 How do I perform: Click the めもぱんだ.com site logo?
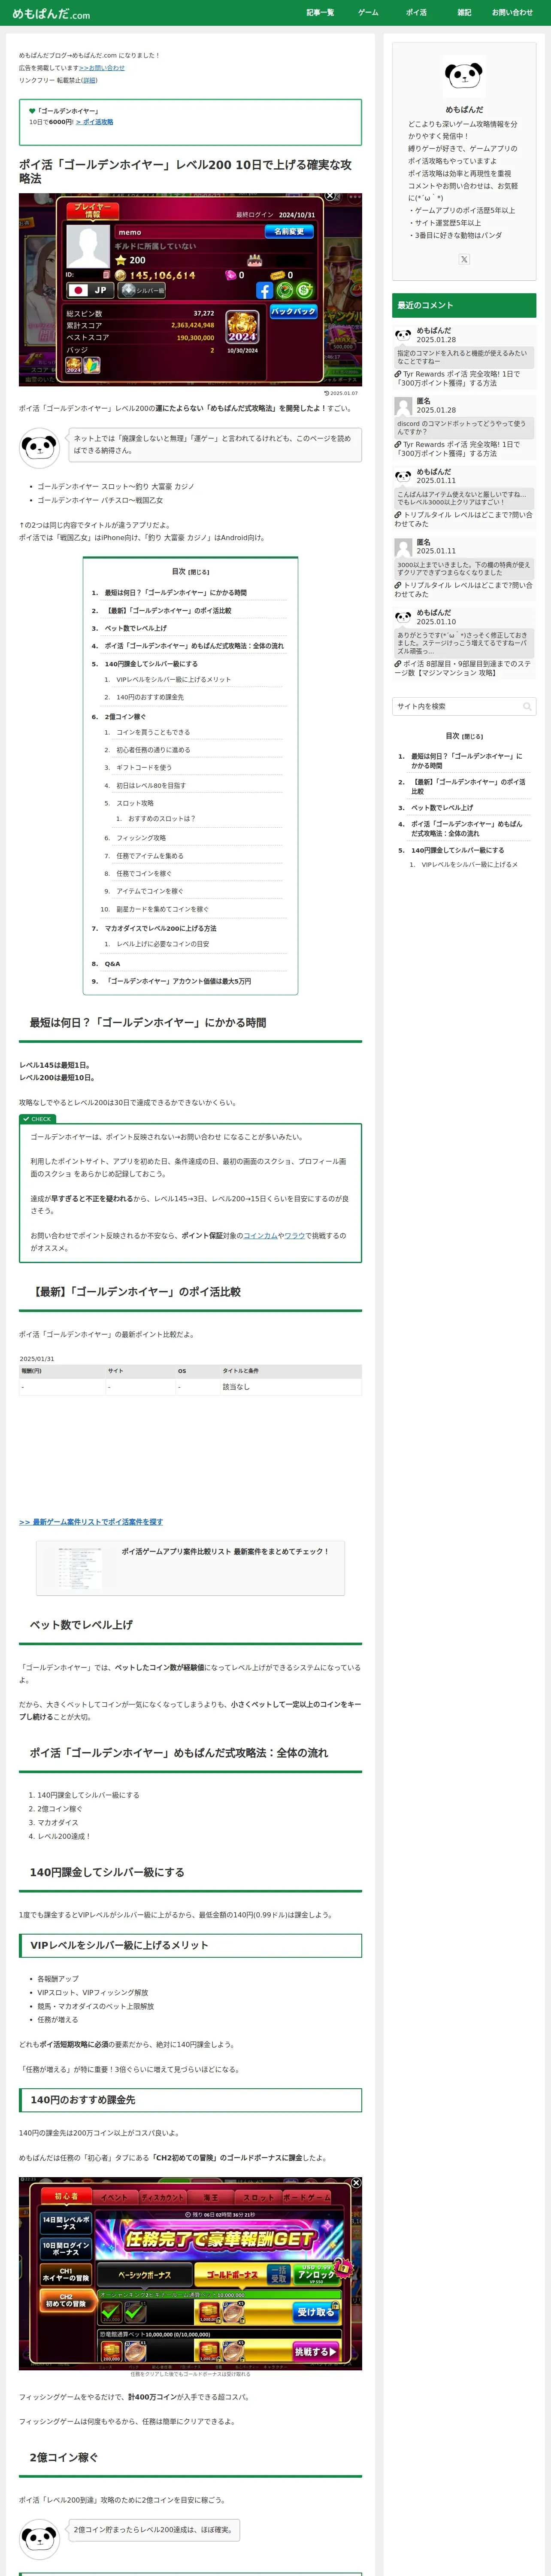click(51, 14)
